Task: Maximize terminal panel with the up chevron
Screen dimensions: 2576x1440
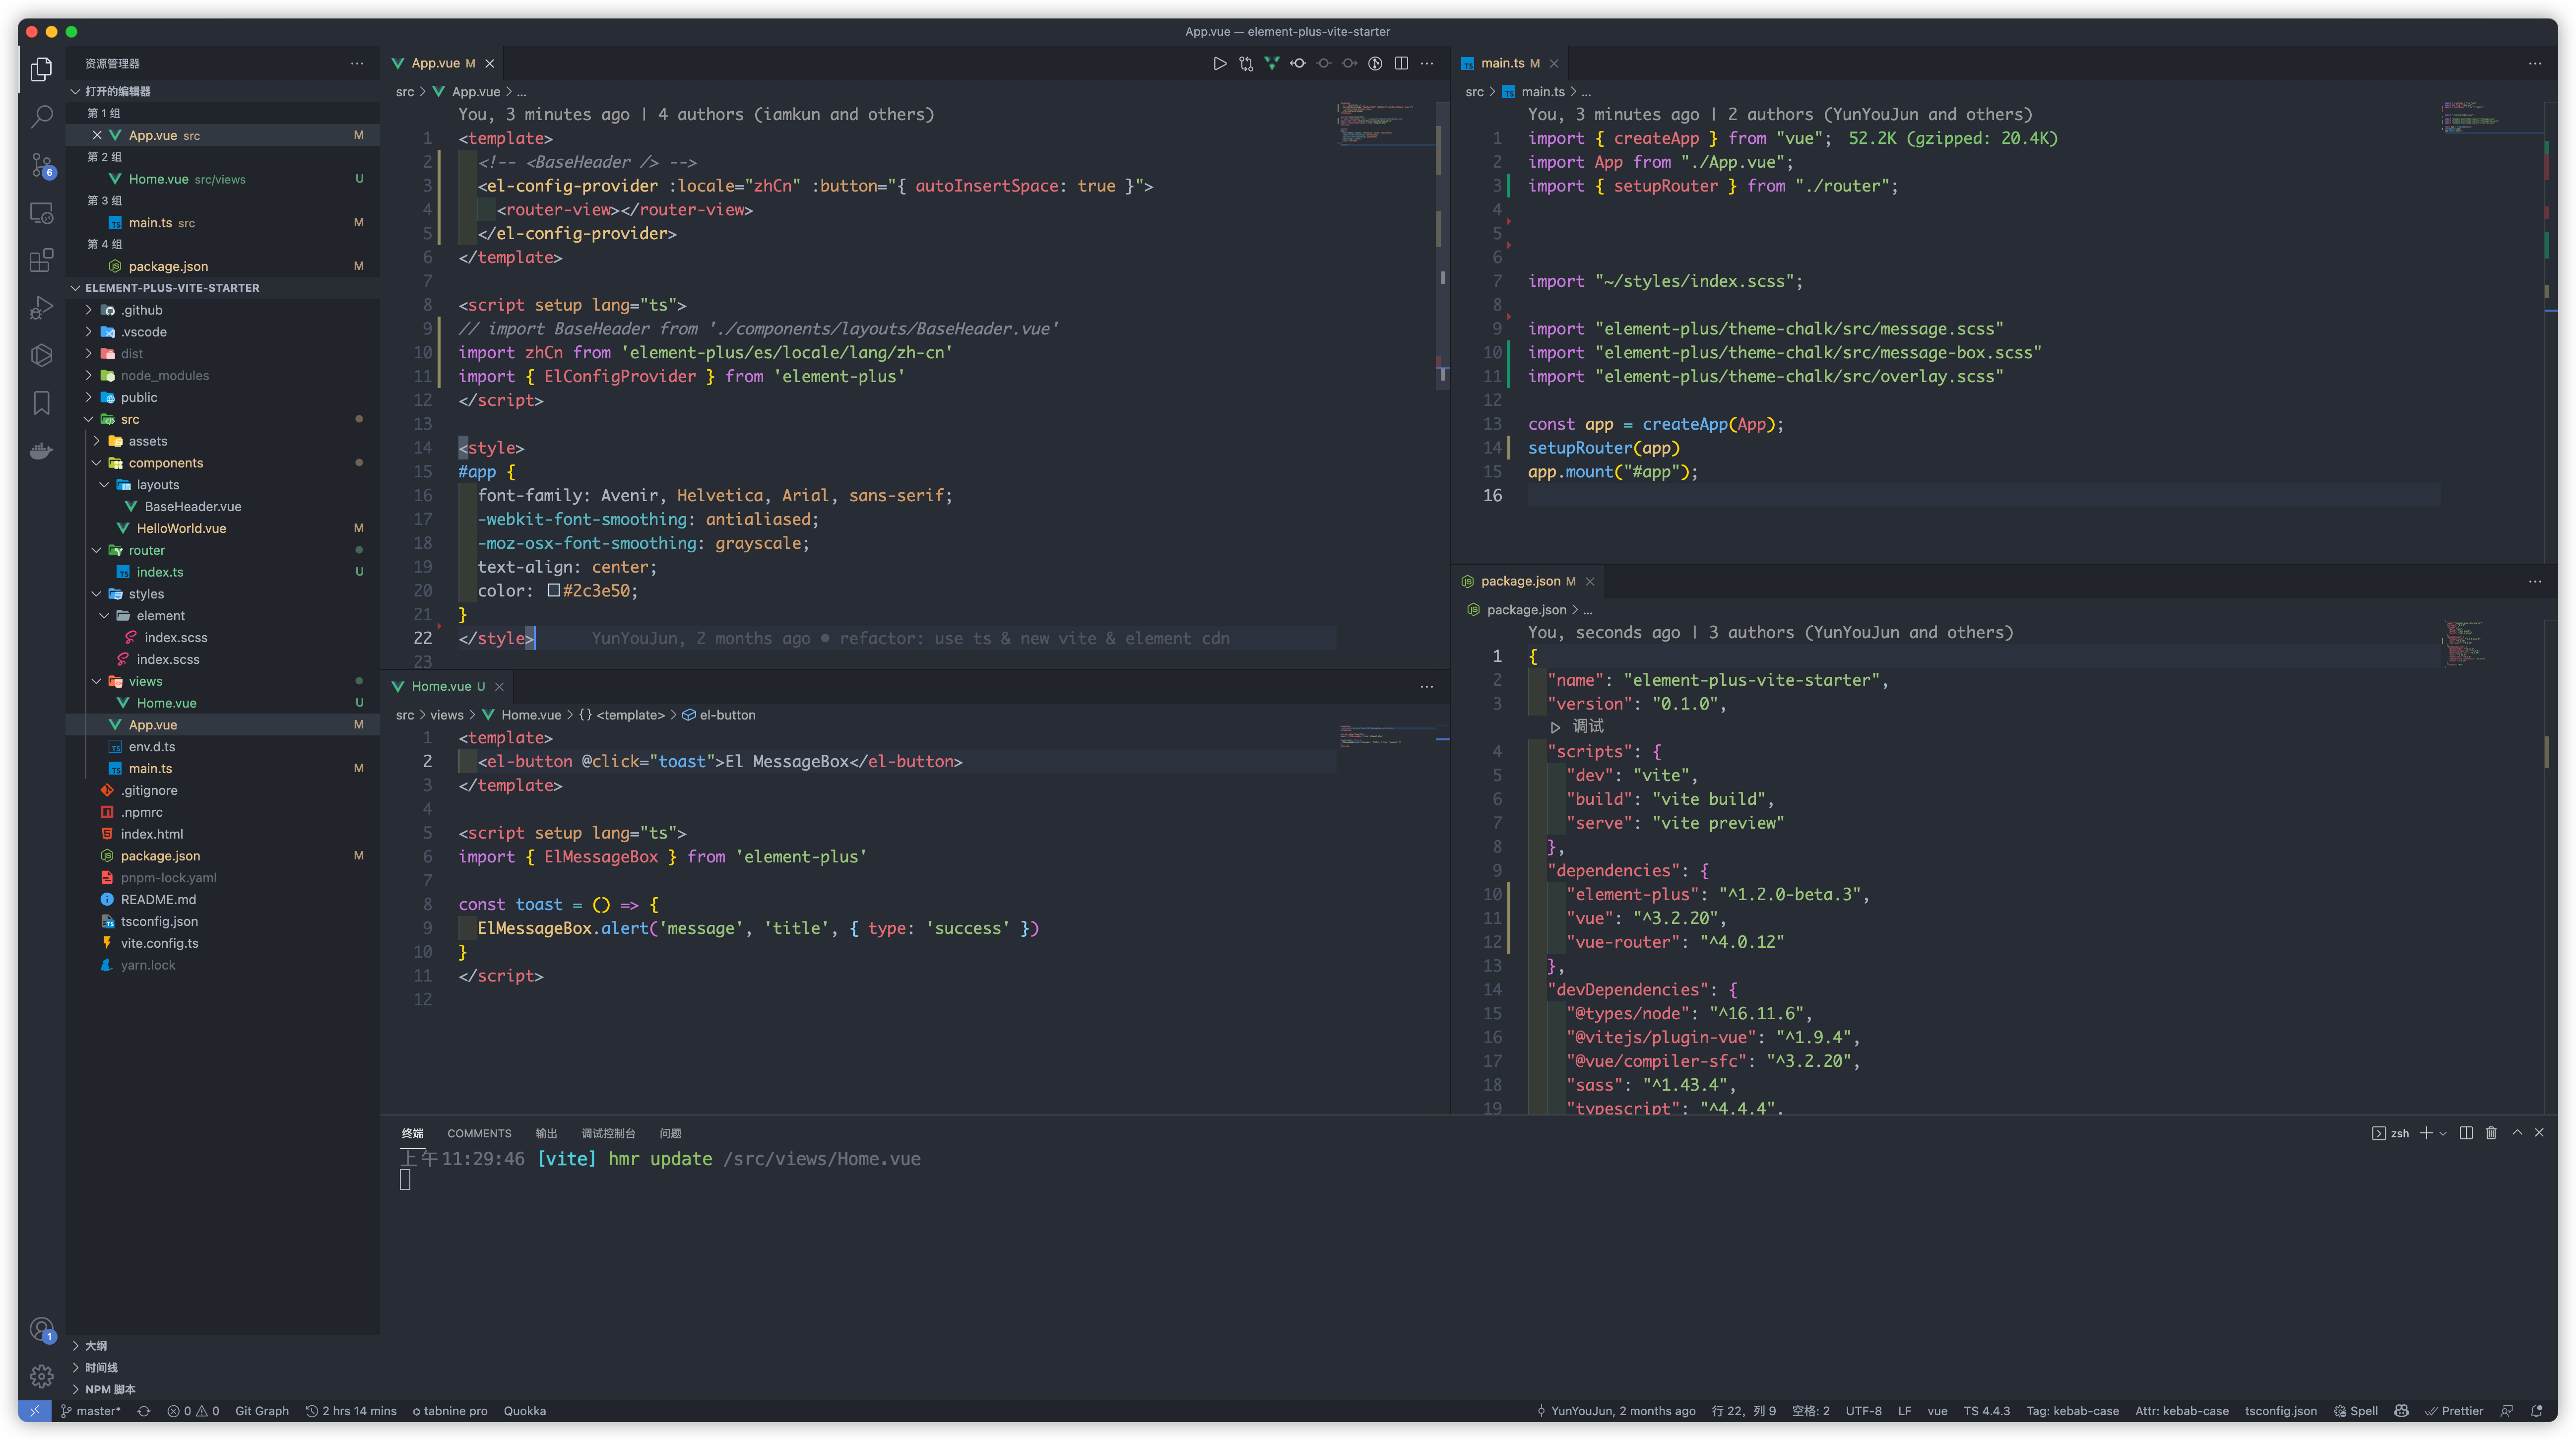Action: pyautogui.click(x=2517, y=1133)
